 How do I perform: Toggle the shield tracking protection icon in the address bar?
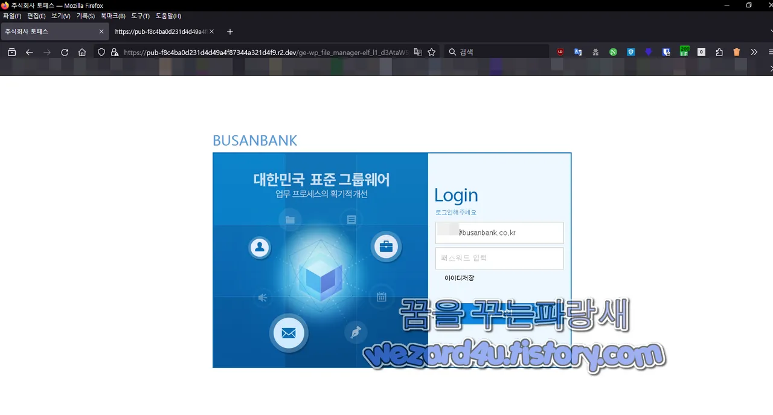(x=101, y=52)
